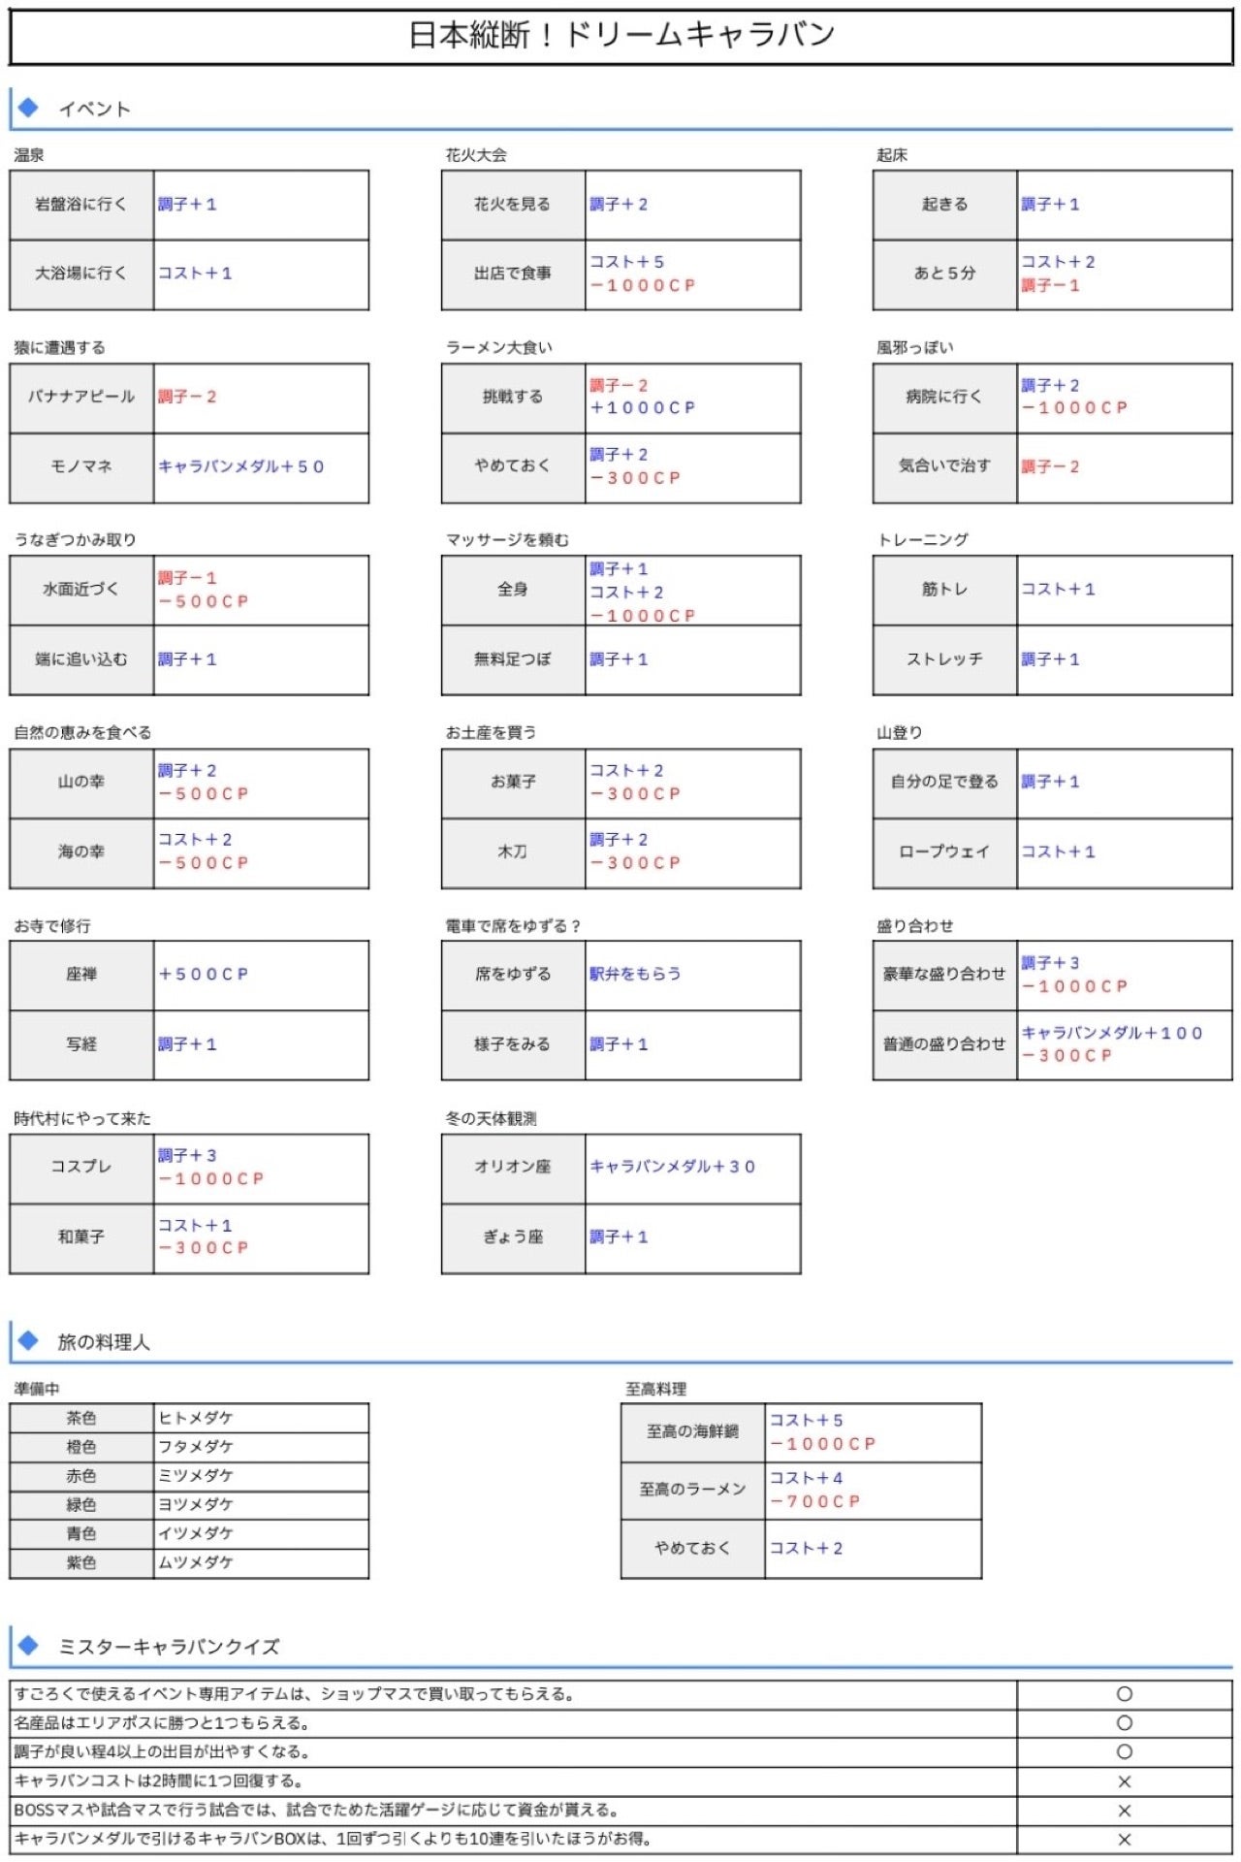Click the 気合いで治す cell

[944, 467]
